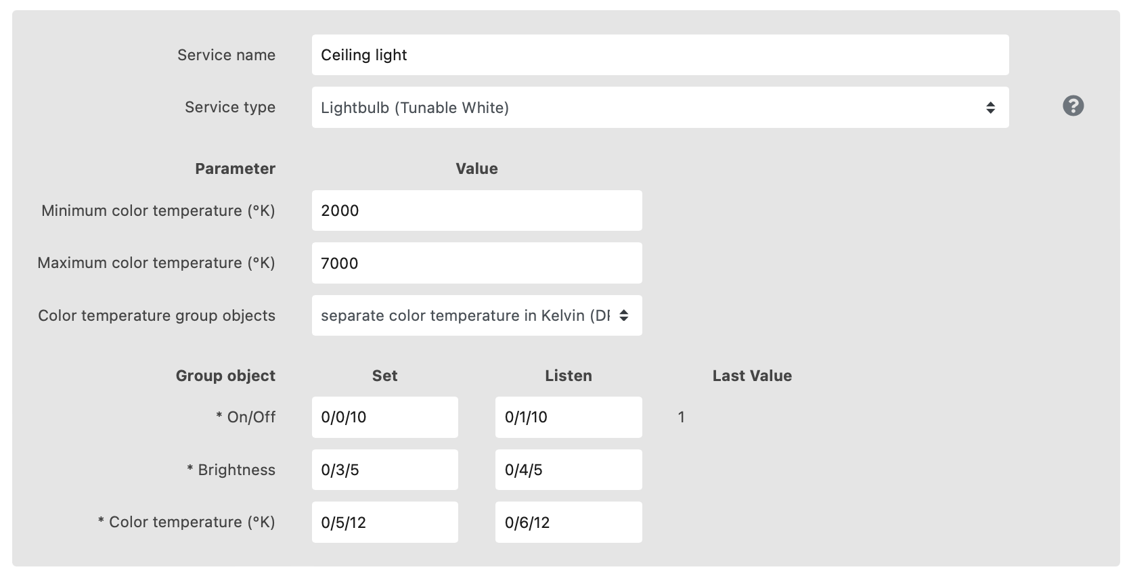Click the "Set" column header

(x=384, y=376)
